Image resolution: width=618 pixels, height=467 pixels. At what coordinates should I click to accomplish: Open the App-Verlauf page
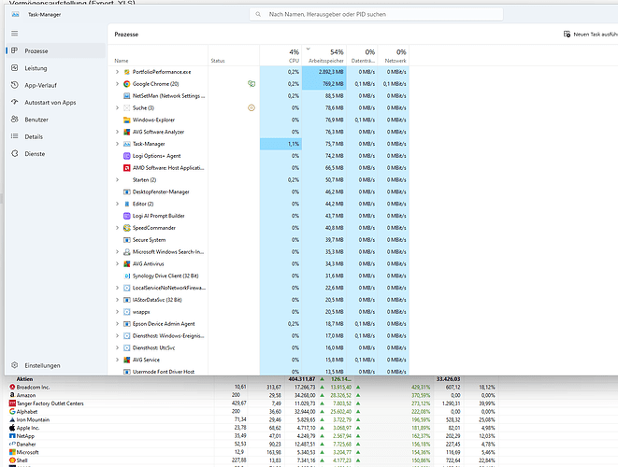(56, 85)
